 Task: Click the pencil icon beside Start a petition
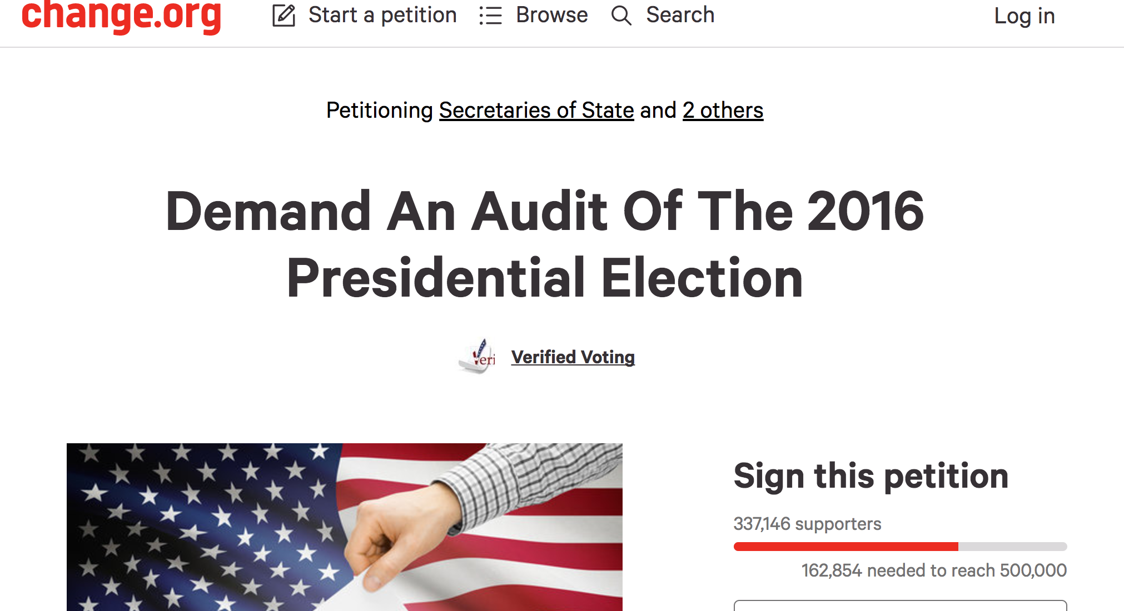point(284,15)
